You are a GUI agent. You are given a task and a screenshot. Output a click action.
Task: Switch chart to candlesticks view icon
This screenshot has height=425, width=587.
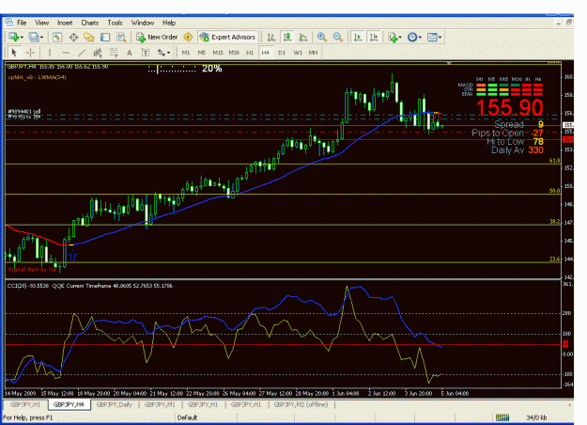[x=287, y=37]
